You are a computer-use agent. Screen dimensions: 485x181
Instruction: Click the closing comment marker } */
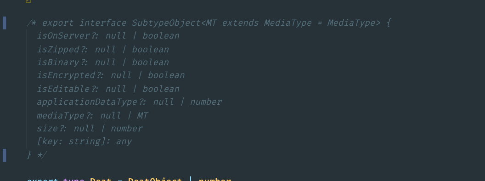[x=37, y=155]
